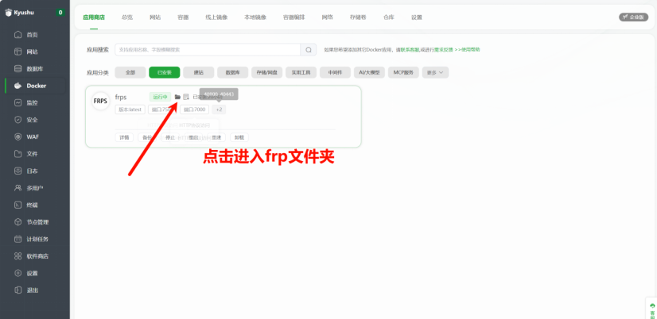Open the frps log icon
The height and width of the screenshot is (319, 657).
[x=186, y=97]
